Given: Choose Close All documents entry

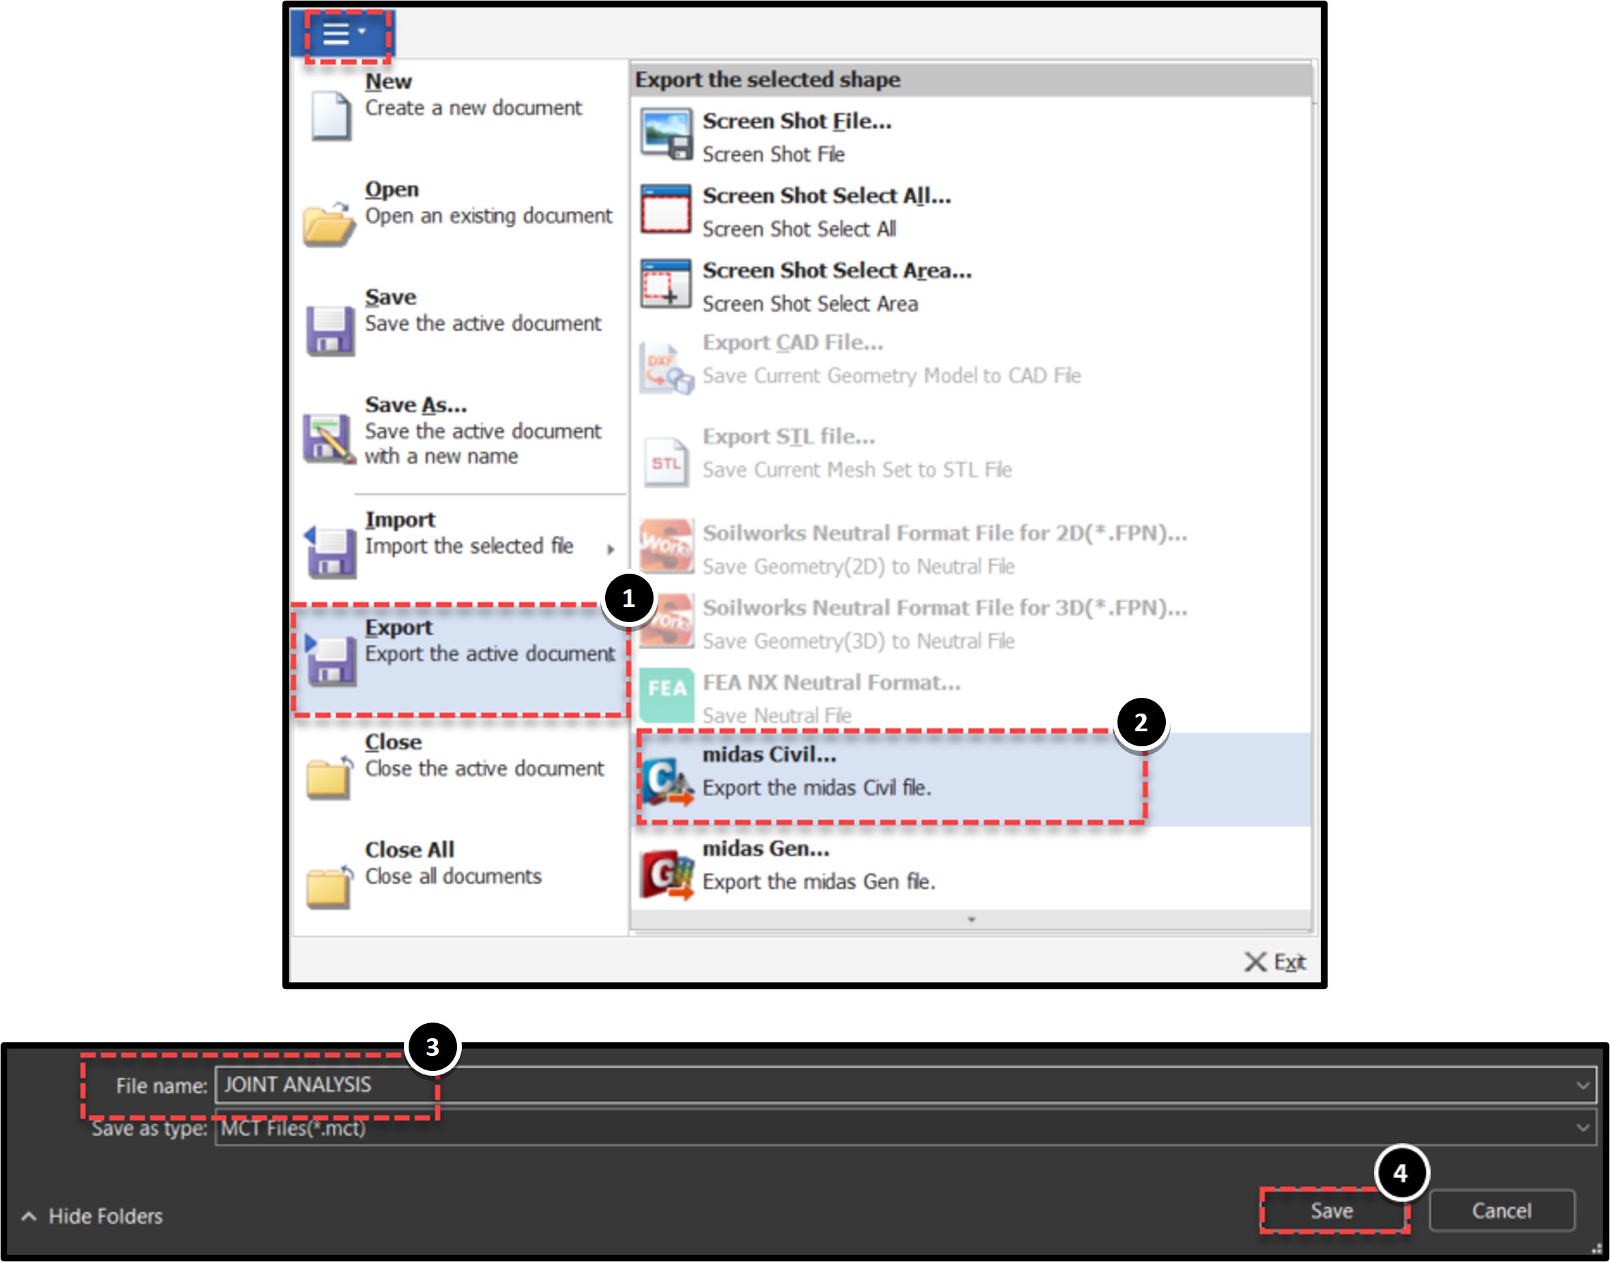Looking at the screenshot, I should click(x=460, y=875).
